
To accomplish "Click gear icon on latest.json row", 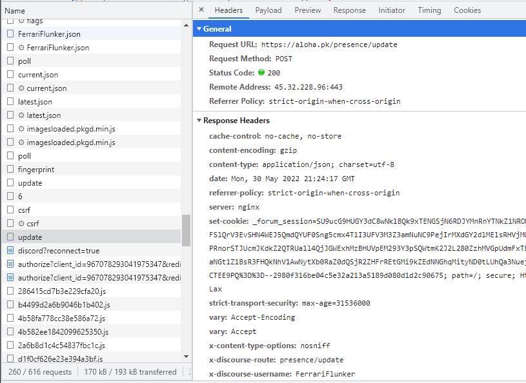I will pyautogui.click(x=21, y=115).
